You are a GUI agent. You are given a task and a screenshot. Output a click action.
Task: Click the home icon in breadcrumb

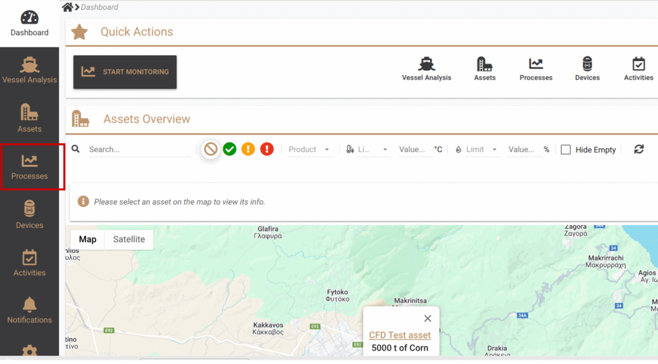point(67,7)
